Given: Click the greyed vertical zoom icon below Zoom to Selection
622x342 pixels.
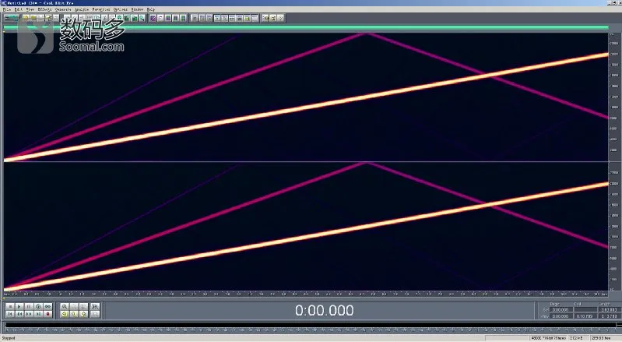Looking at the screenshot, I should pyautogui.click(x=95, y=314).
